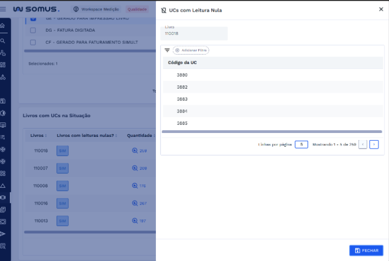Open sidebar warning triangle icon
The width and height of the screenshot is (389, 261).
(2, 186)
